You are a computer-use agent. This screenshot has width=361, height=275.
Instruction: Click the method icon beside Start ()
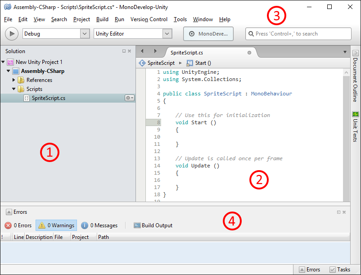[x=190, y=63]
